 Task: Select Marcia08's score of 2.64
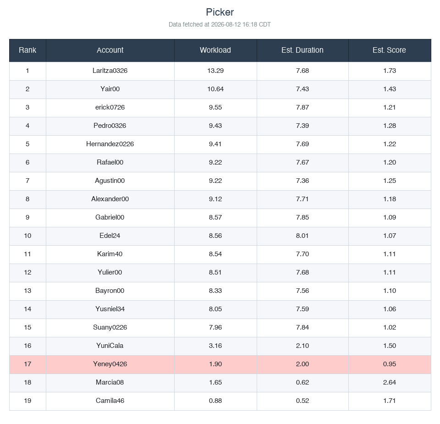(x=390, y=382)
